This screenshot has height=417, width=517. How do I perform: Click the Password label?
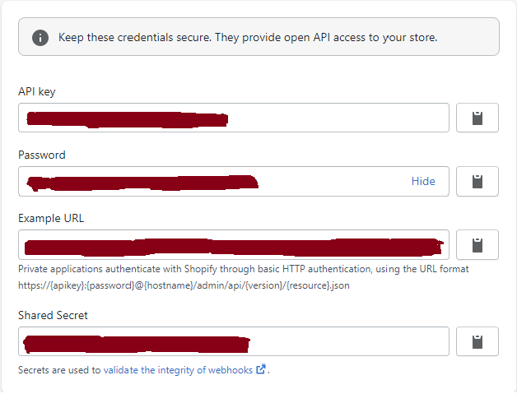coord(42,155)
